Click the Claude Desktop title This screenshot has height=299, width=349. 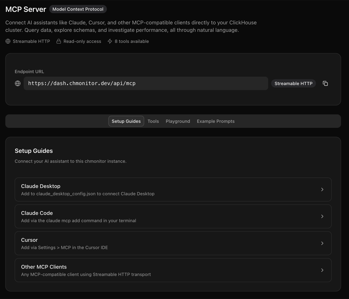click(41, 186)
